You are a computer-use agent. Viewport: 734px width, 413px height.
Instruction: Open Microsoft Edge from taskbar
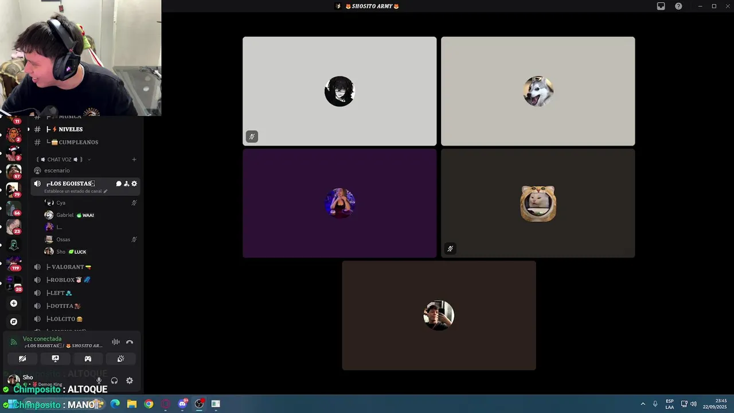tap(115, 404)
